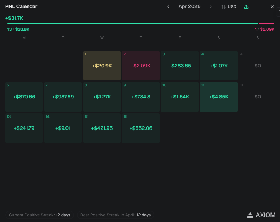Click the AXIOM logo
The height and width of the screenshot is (222, 280).
[261, 215]
